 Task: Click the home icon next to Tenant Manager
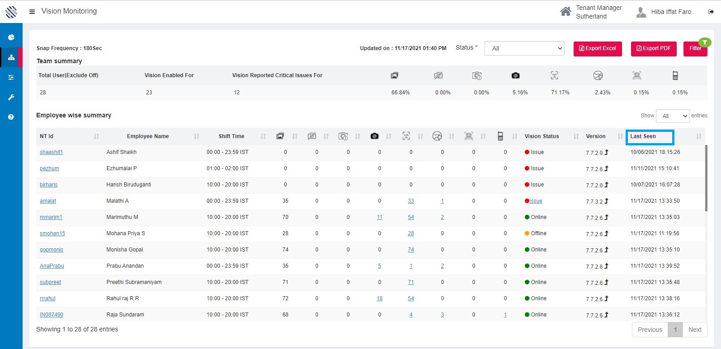(x=565, y=12)
